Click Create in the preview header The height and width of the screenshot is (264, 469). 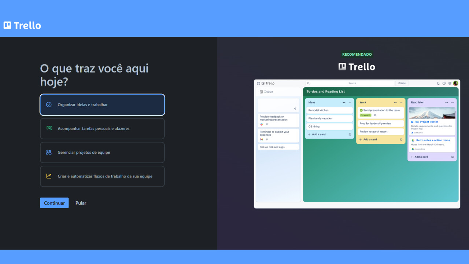[402, 83]
